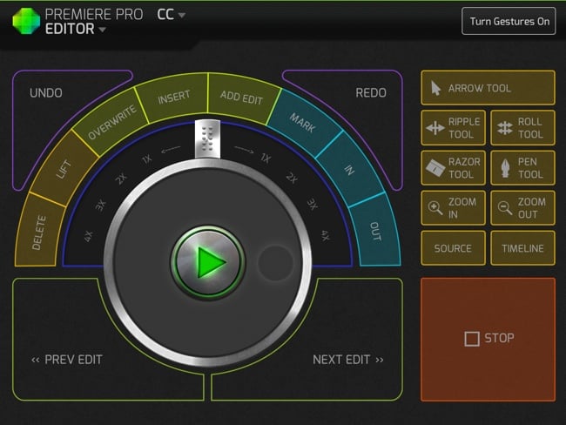Open the Editor mode dropdown arrow

(103, 30)
